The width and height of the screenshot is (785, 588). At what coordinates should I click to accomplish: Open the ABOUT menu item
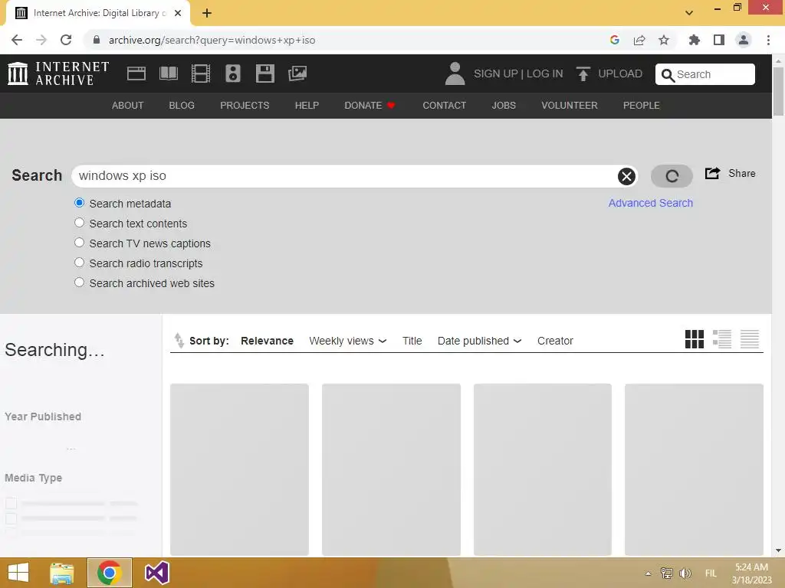coord(128,106)
